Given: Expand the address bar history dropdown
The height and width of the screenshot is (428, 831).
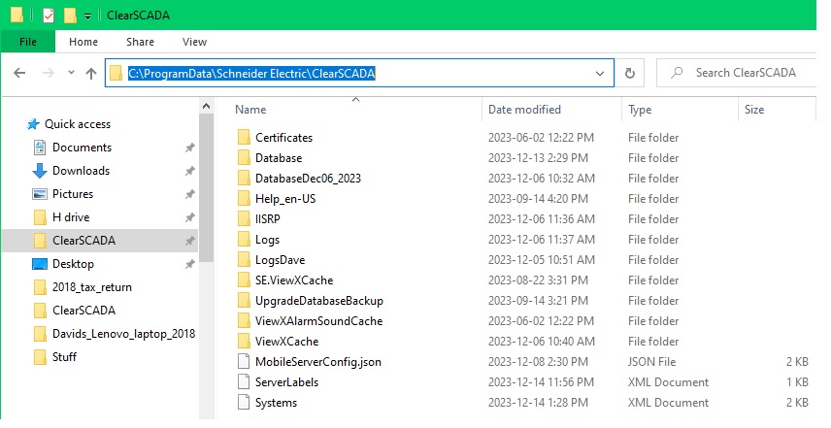Looking at the screenshot, I should (x=600, y=74).
